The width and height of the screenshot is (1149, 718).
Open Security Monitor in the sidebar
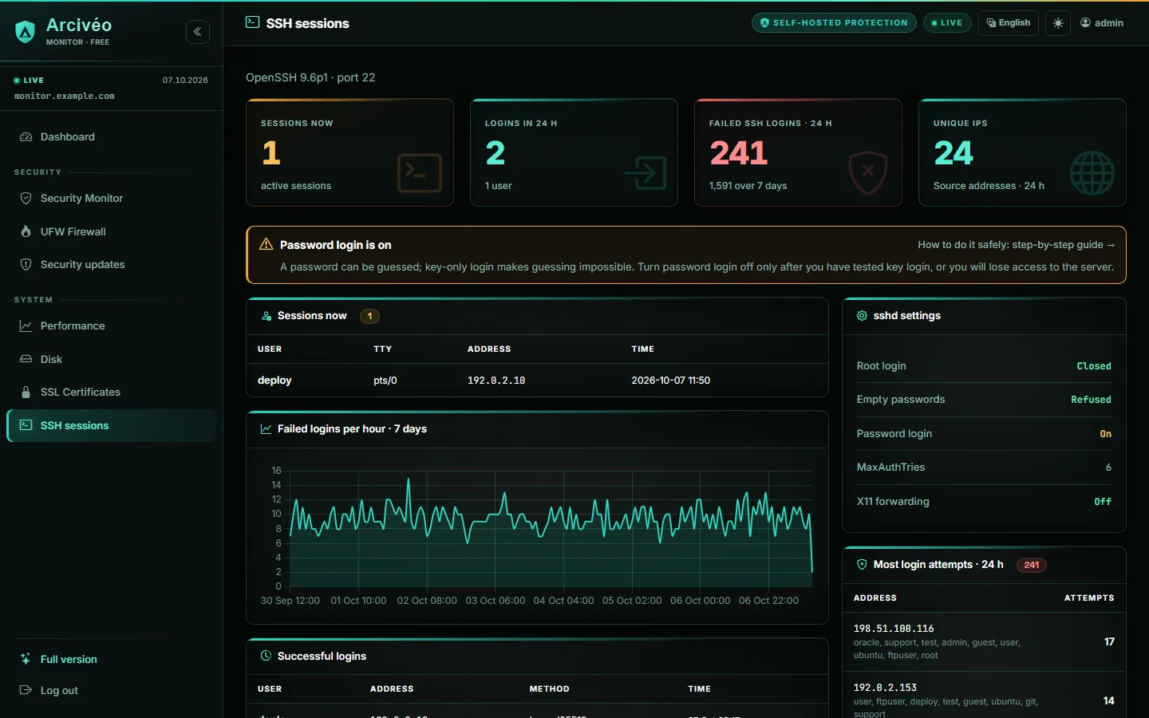coord(112,199)
